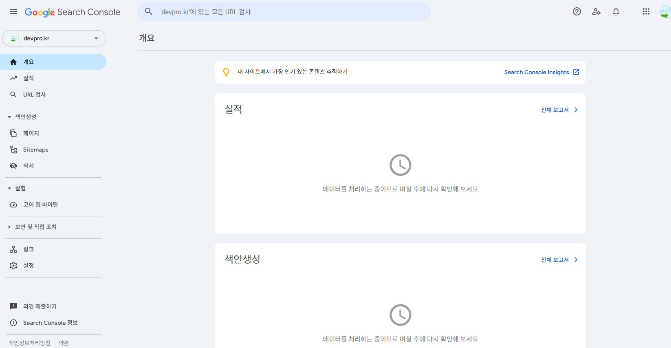Click the help question mark icon
Image resolution: width=671 pixels, height=348 pixels.
(x=576, y=12)
